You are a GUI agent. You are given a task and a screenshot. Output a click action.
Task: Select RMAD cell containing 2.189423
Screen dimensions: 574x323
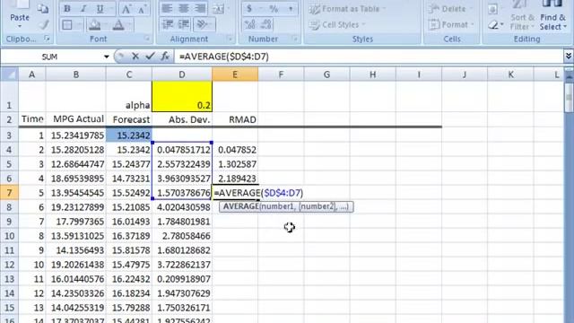(235, 179)
